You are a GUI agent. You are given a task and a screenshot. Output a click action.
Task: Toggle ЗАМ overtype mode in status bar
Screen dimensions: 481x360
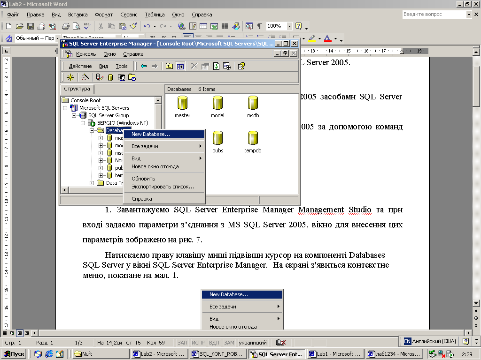229,343
